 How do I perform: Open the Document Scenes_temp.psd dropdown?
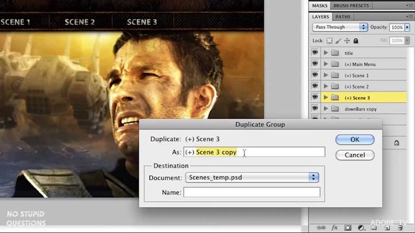[x=252, y=177]
